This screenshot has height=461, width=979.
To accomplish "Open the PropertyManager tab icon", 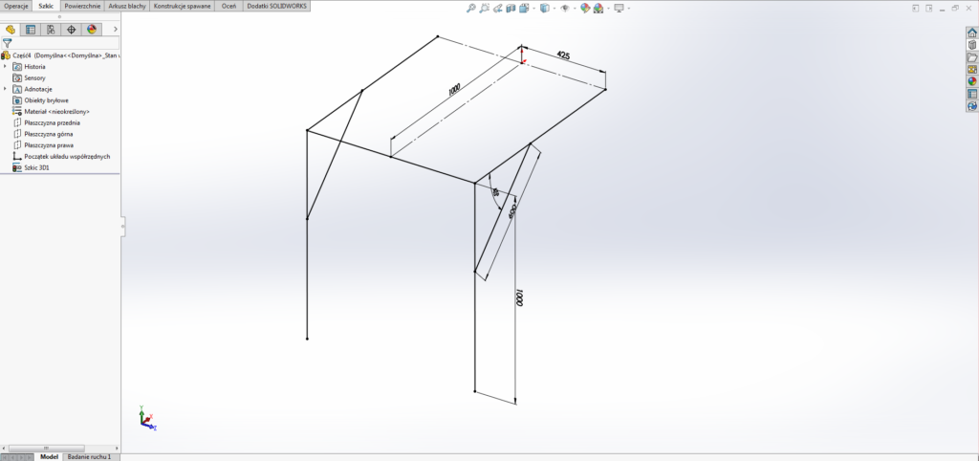I will click(x=31, y=30).
